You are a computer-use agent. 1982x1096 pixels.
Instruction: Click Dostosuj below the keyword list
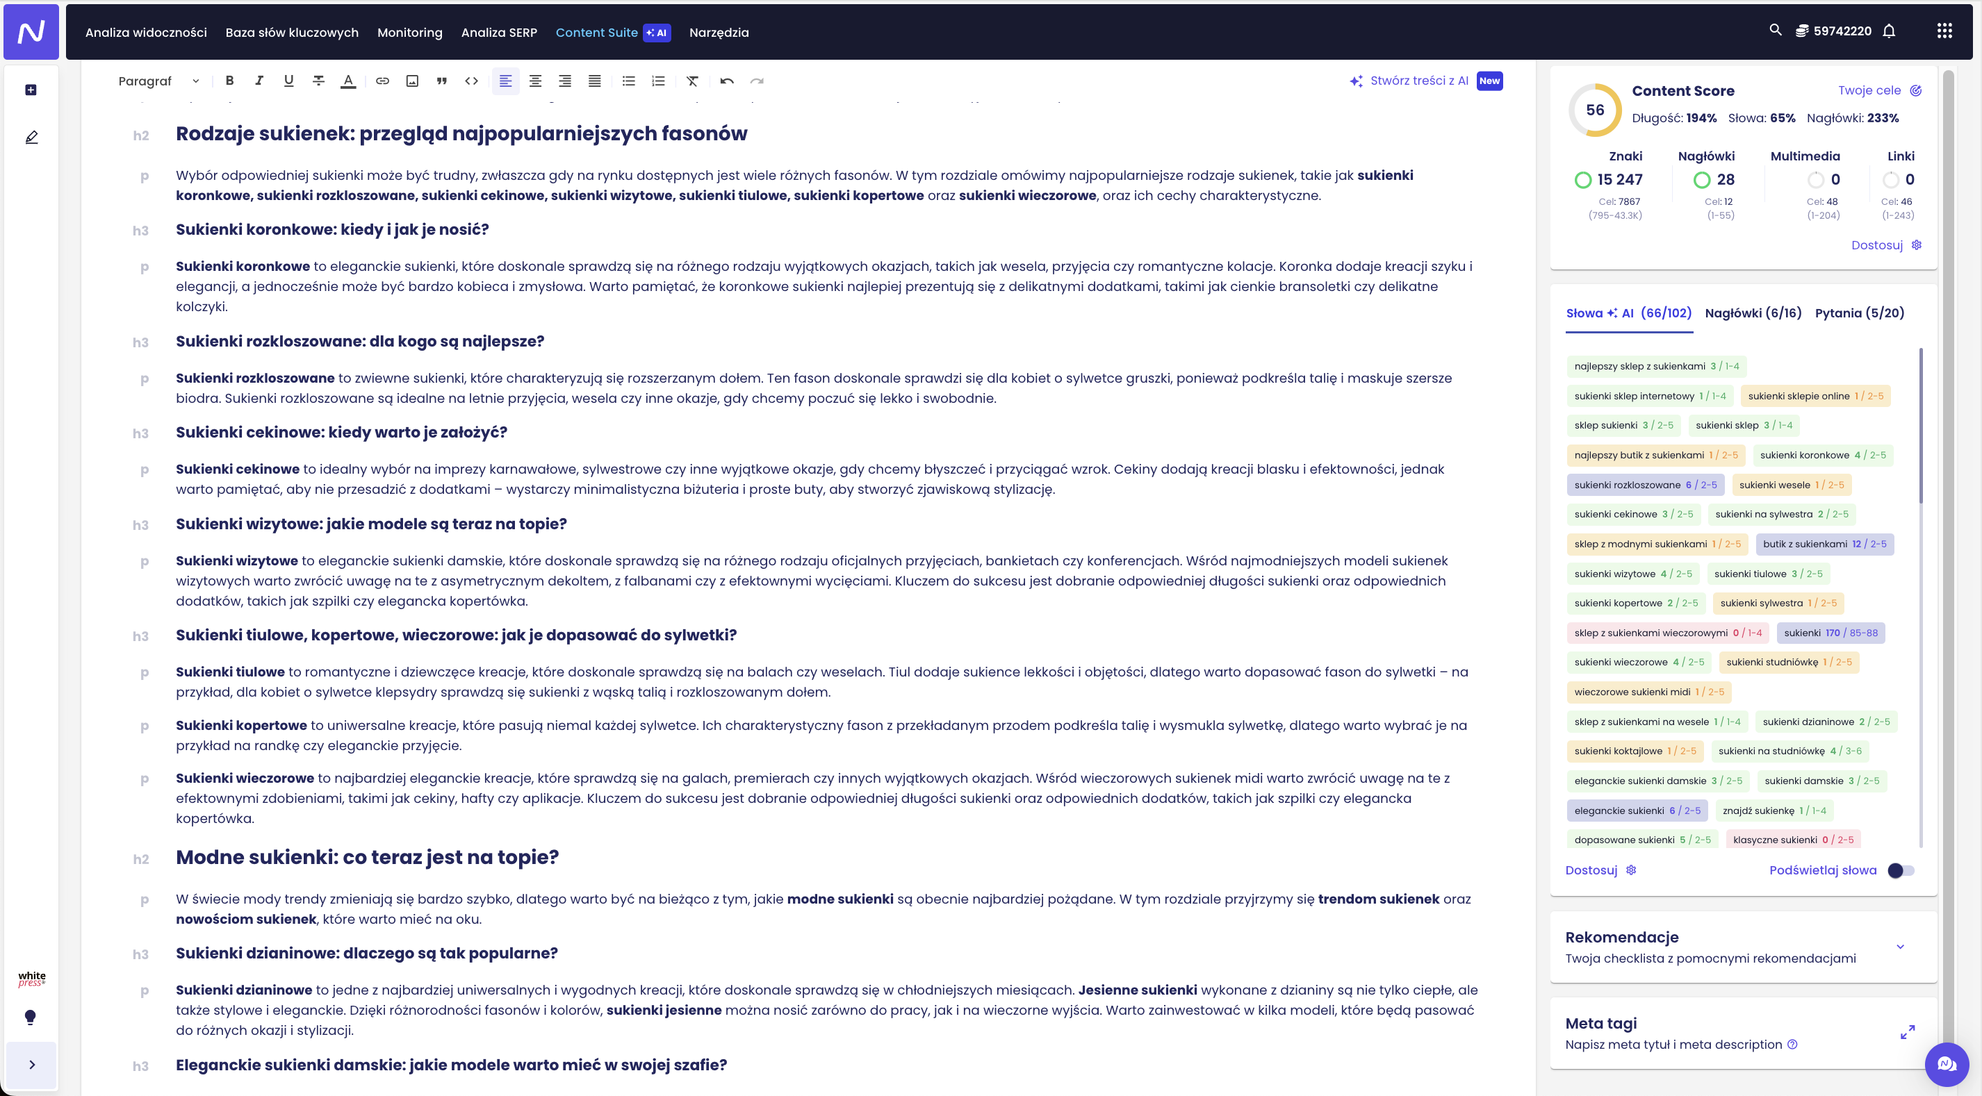point(1600,870)
